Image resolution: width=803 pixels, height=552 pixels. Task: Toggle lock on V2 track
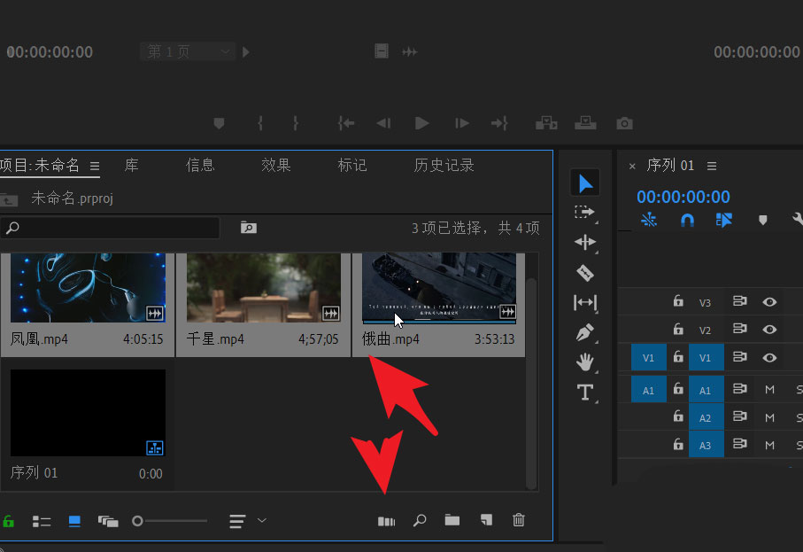click(x=678, y=330)
